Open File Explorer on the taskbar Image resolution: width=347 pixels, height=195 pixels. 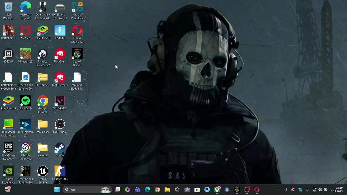point(167,190)
